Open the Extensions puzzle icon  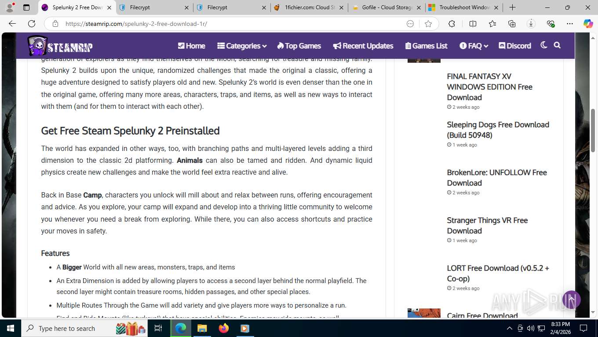(452, 24)
